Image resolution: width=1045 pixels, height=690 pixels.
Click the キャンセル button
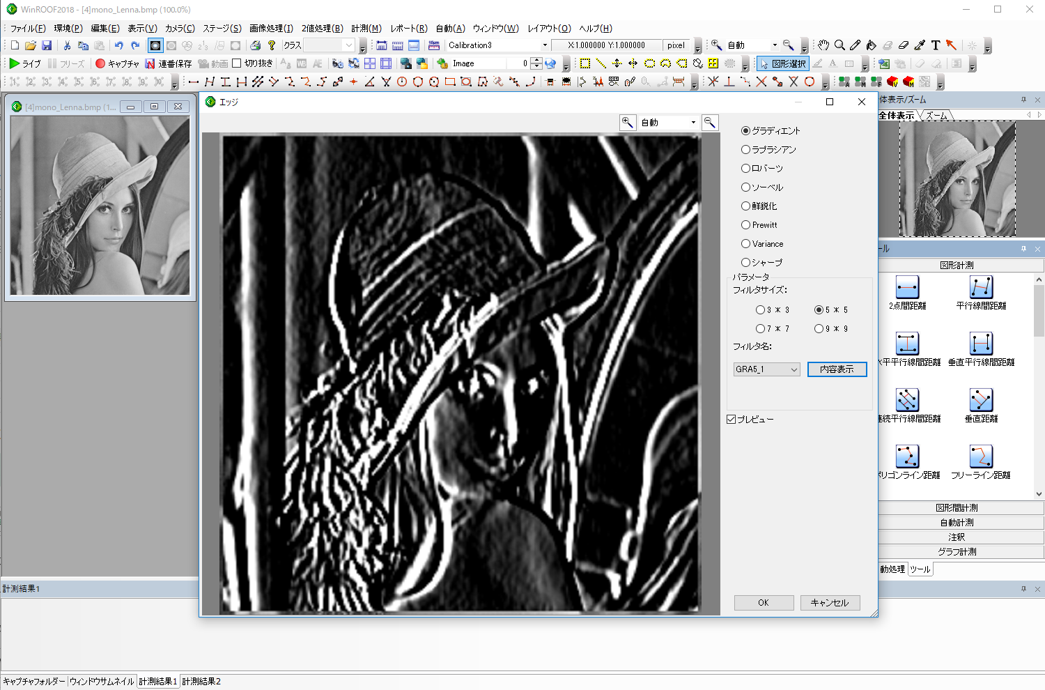point(830,603)
